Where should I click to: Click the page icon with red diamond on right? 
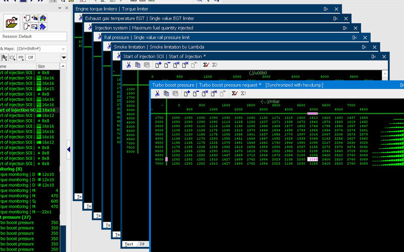[27, 26]
